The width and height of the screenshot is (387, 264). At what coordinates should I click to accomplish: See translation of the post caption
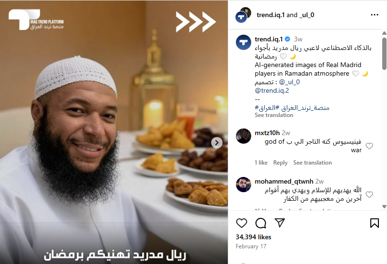pos(274,115)
